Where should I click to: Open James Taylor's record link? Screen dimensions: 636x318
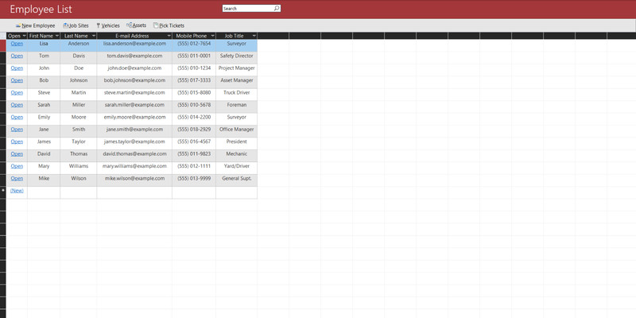coord(17,142)
